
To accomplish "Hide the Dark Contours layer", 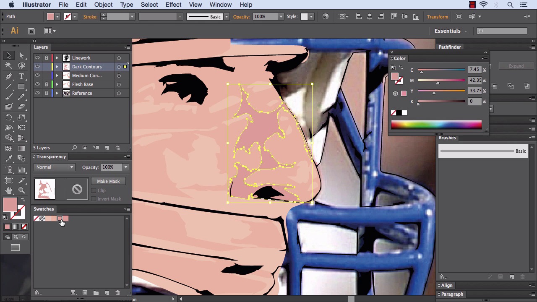I will (x=37, y=67).
